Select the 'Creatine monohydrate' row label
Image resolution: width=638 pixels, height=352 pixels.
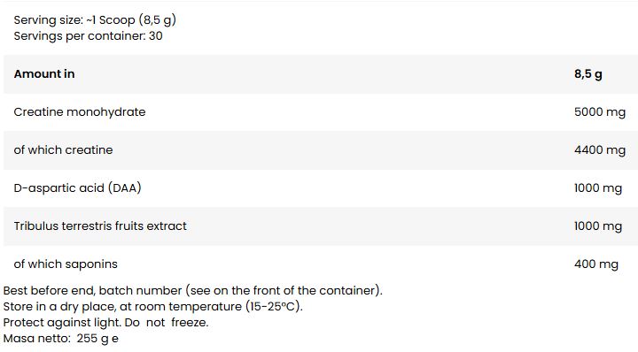(80, 112)
